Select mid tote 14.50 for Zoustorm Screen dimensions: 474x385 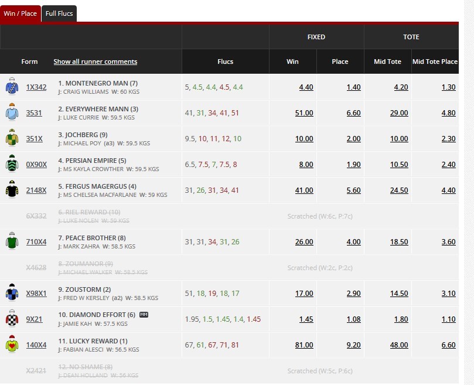[x=399, y=294]
